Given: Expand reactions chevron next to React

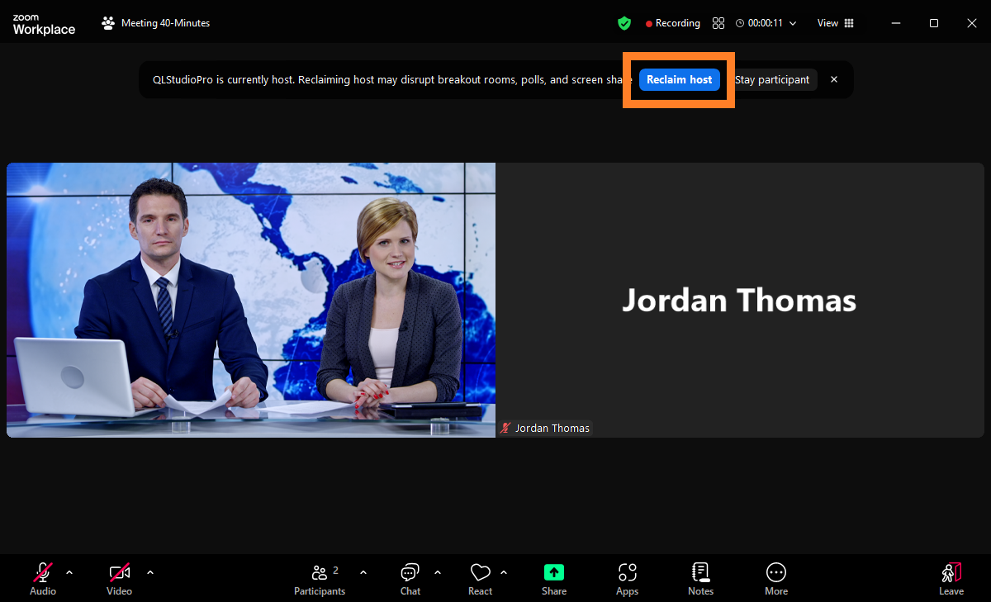Looking at the screenshot, I should (x=504, y=572).
